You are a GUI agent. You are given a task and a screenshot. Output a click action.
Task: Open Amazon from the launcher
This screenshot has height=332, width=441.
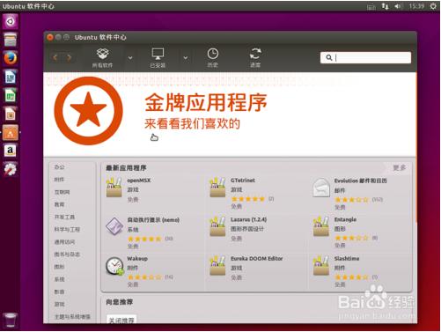[x=11, y=151]
